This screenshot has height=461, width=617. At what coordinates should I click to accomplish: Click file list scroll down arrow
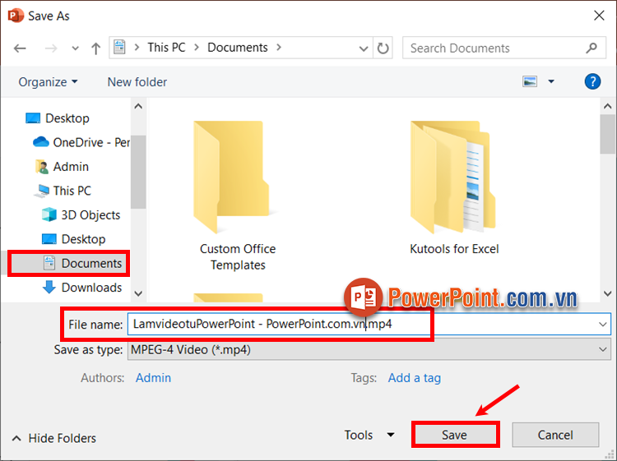click(608, 293)
